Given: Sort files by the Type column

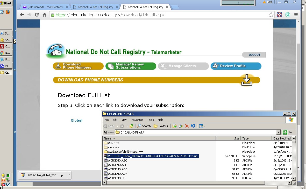Looking at the screenshot, I should click(x=256, y=138).
